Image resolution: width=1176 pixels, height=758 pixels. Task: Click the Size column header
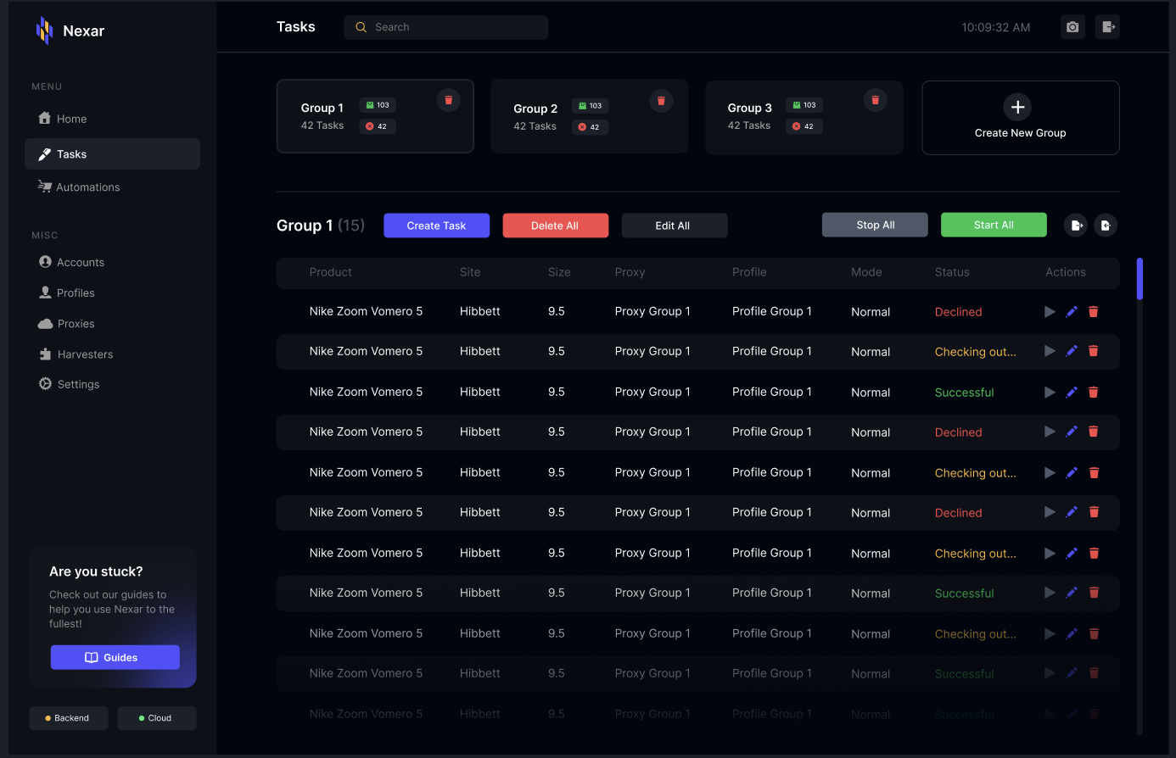point(559,272)
